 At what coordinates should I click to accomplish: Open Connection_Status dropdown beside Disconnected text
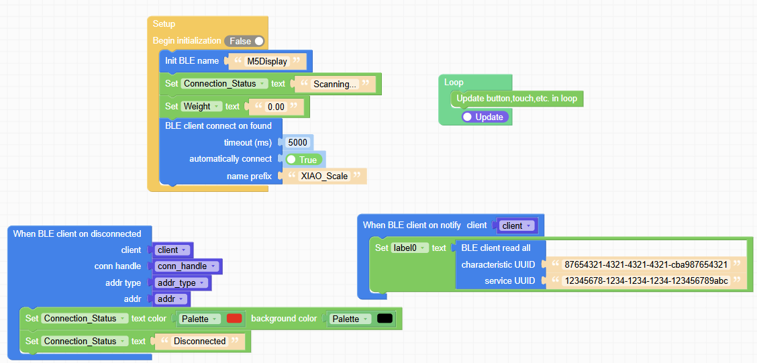click(85, 341)
